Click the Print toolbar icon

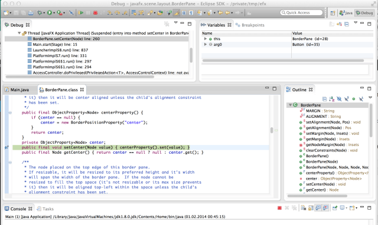click(31, 13)
